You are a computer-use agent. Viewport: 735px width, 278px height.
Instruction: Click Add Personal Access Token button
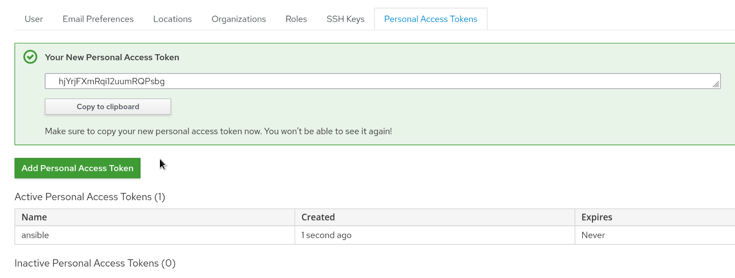point(77,168)
